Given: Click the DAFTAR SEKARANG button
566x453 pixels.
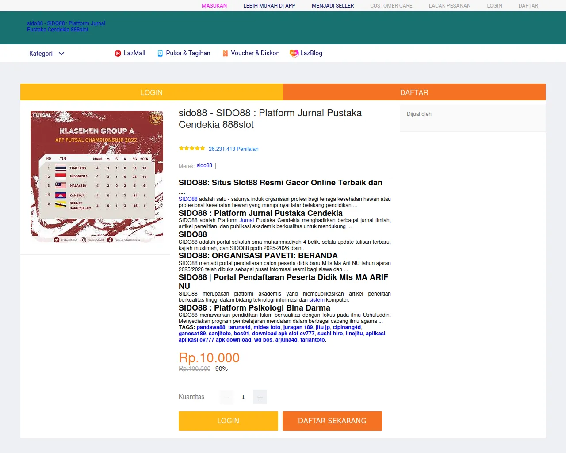Looking at the screenshot, I should pos(332,421).
